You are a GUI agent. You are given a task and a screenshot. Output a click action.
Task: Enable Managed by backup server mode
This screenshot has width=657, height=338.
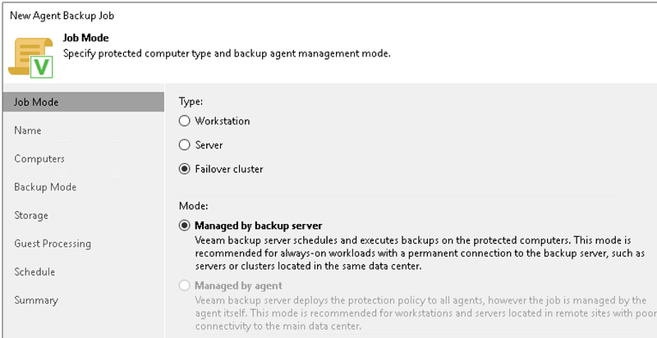tap(184, 226)
